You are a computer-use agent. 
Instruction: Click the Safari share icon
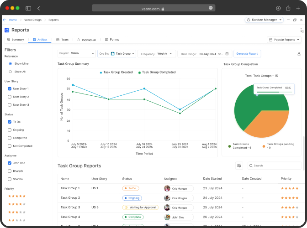288,8
